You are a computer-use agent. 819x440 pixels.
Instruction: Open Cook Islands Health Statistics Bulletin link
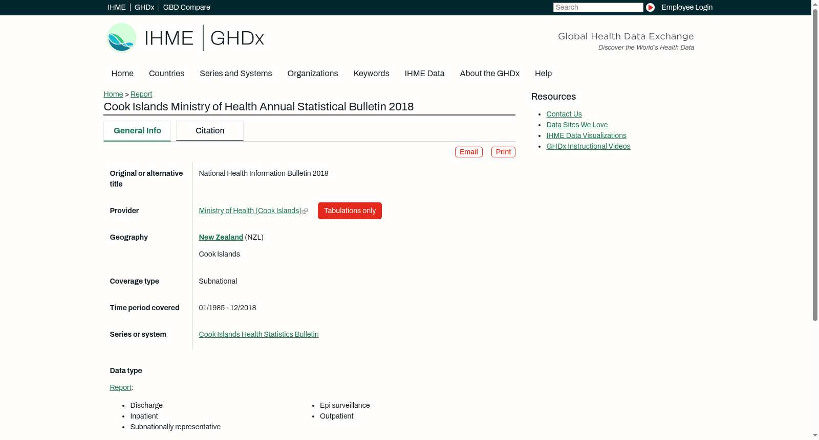(x=258, y=334)
